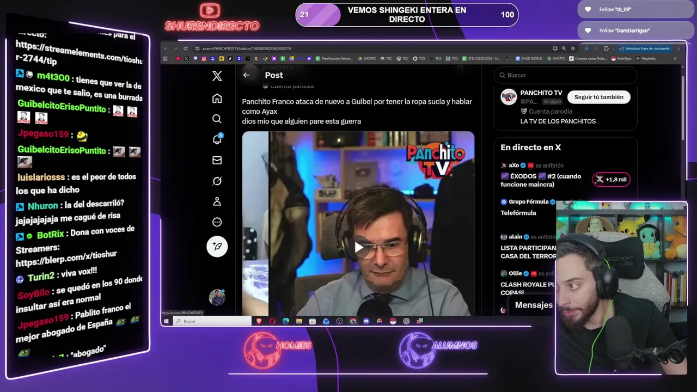Click SoyBilo username in chat

pyautogui.click(x=34, y=294)
